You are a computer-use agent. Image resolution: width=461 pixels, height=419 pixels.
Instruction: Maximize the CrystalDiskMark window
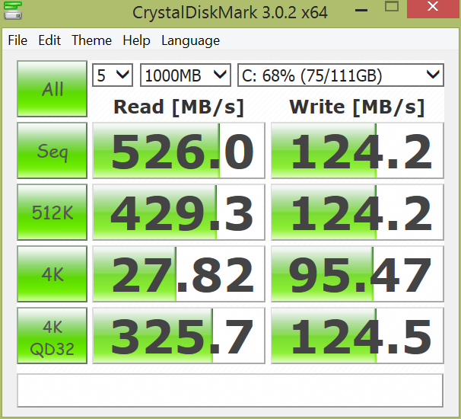[392, 7]
